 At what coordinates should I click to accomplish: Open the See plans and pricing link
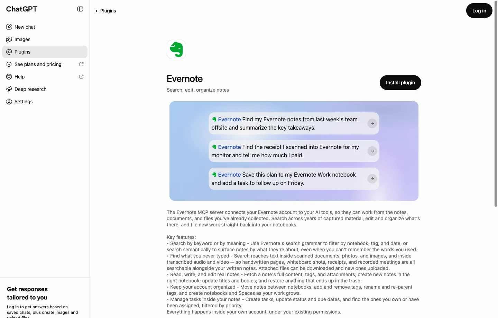[45, 64]
